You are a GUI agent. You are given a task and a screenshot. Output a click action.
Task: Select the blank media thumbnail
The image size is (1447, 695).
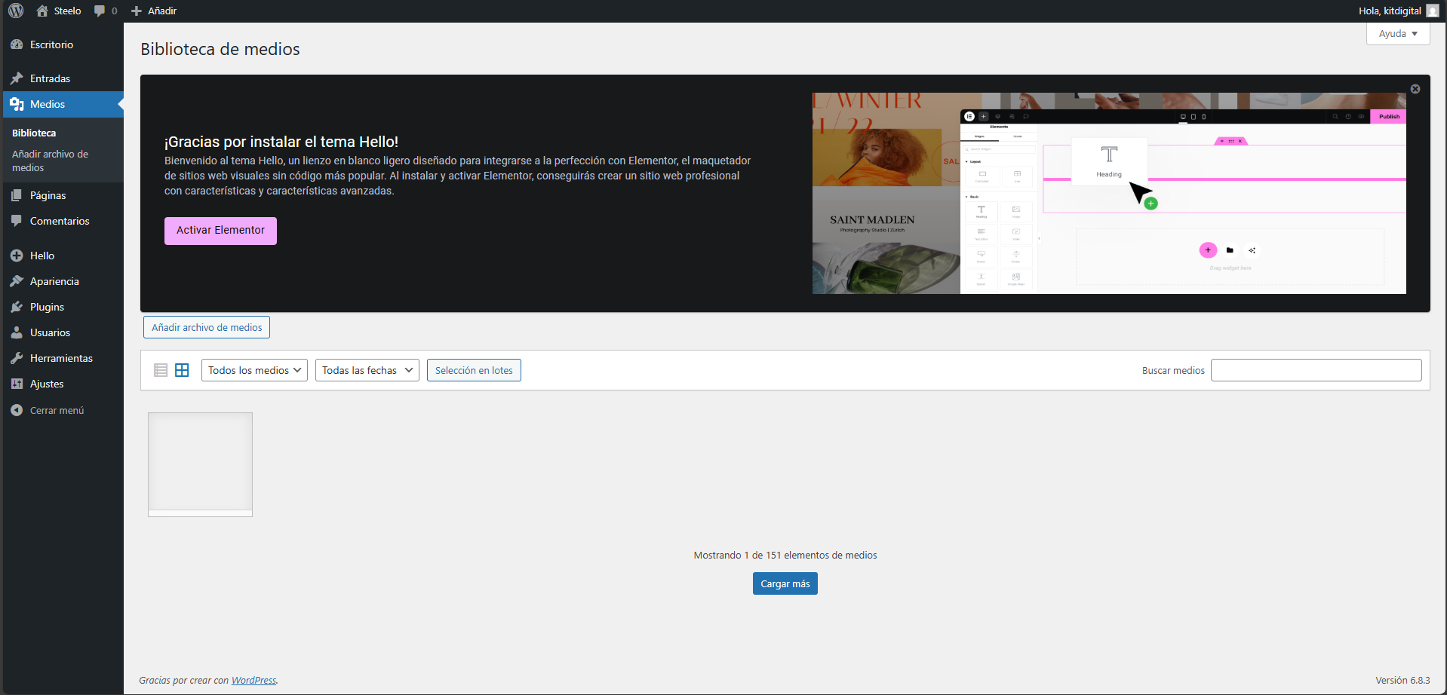tap(200, 464)
